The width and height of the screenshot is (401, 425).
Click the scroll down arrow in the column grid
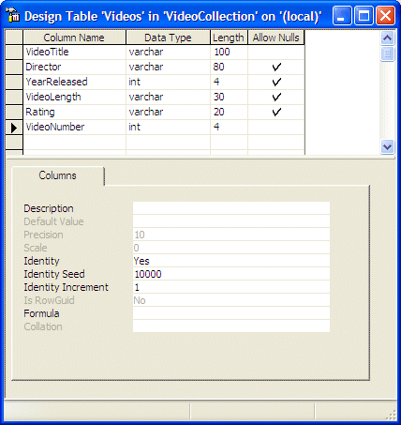387,146
